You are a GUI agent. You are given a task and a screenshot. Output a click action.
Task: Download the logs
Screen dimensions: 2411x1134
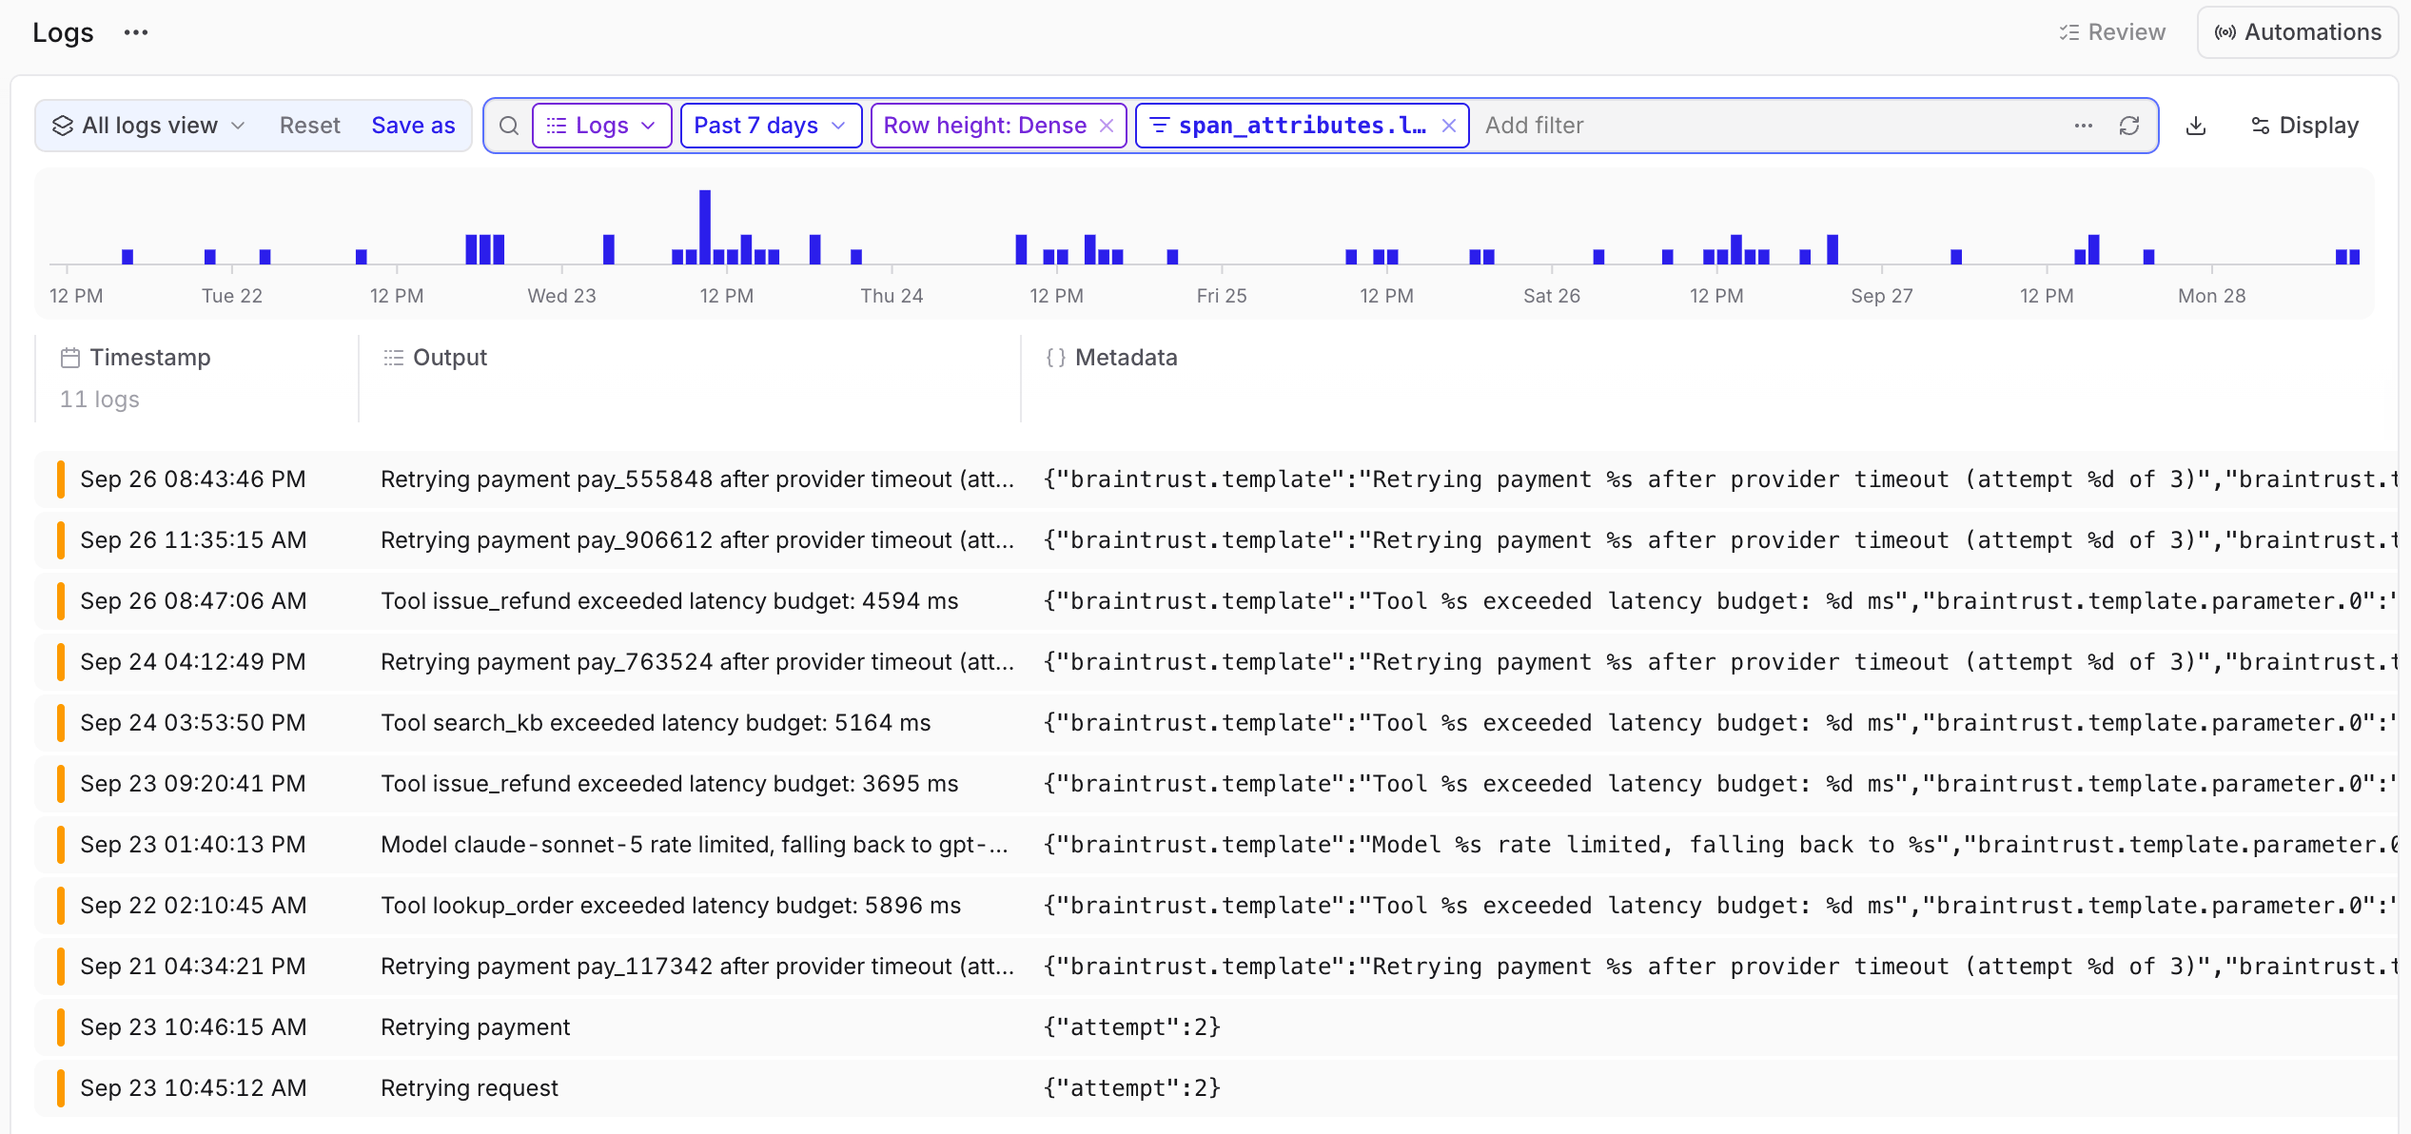[x=2196, y=126]
